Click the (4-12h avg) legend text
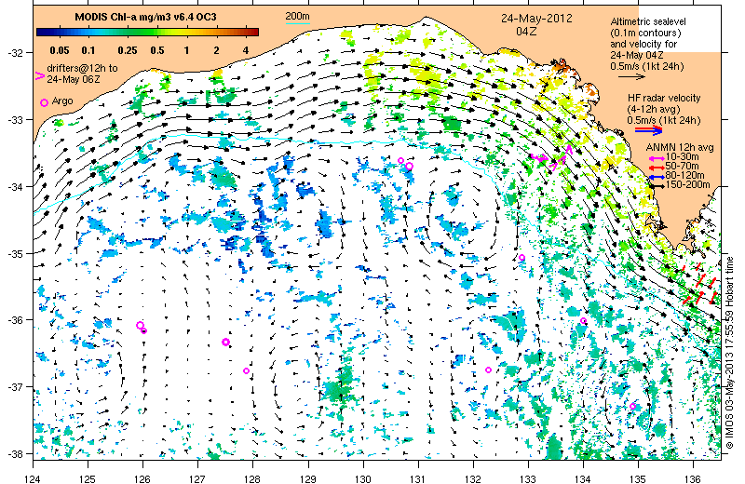Viewport: 745px width, 484px height. pos(654,109)
